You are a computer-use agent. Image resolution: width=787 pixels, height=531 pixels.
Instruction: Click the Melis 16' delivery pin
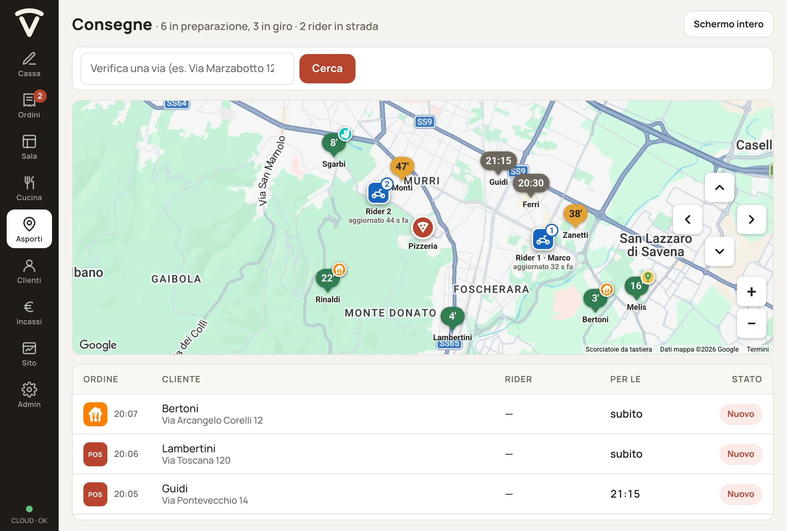(x=636, y=287)
